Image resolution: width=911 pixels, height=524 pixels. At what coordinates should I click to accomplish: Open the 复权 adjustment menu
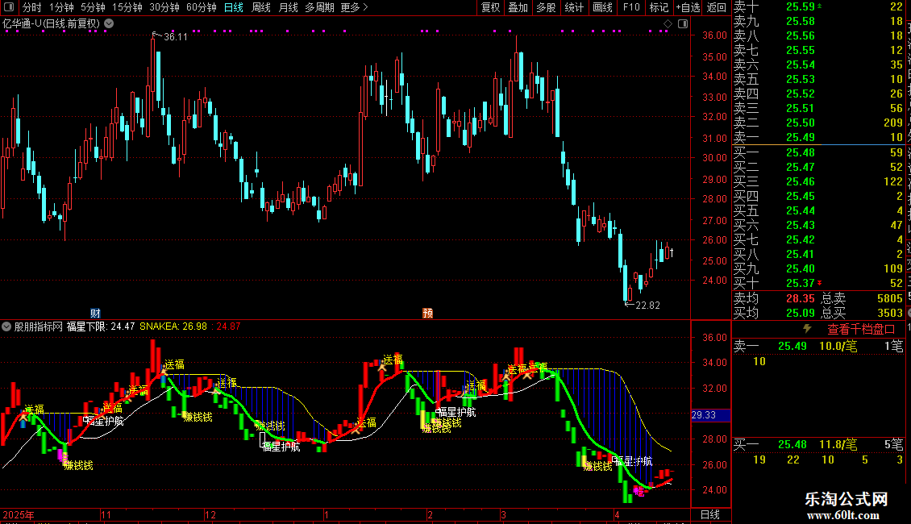pyautogui.click(x=490, y=7)
